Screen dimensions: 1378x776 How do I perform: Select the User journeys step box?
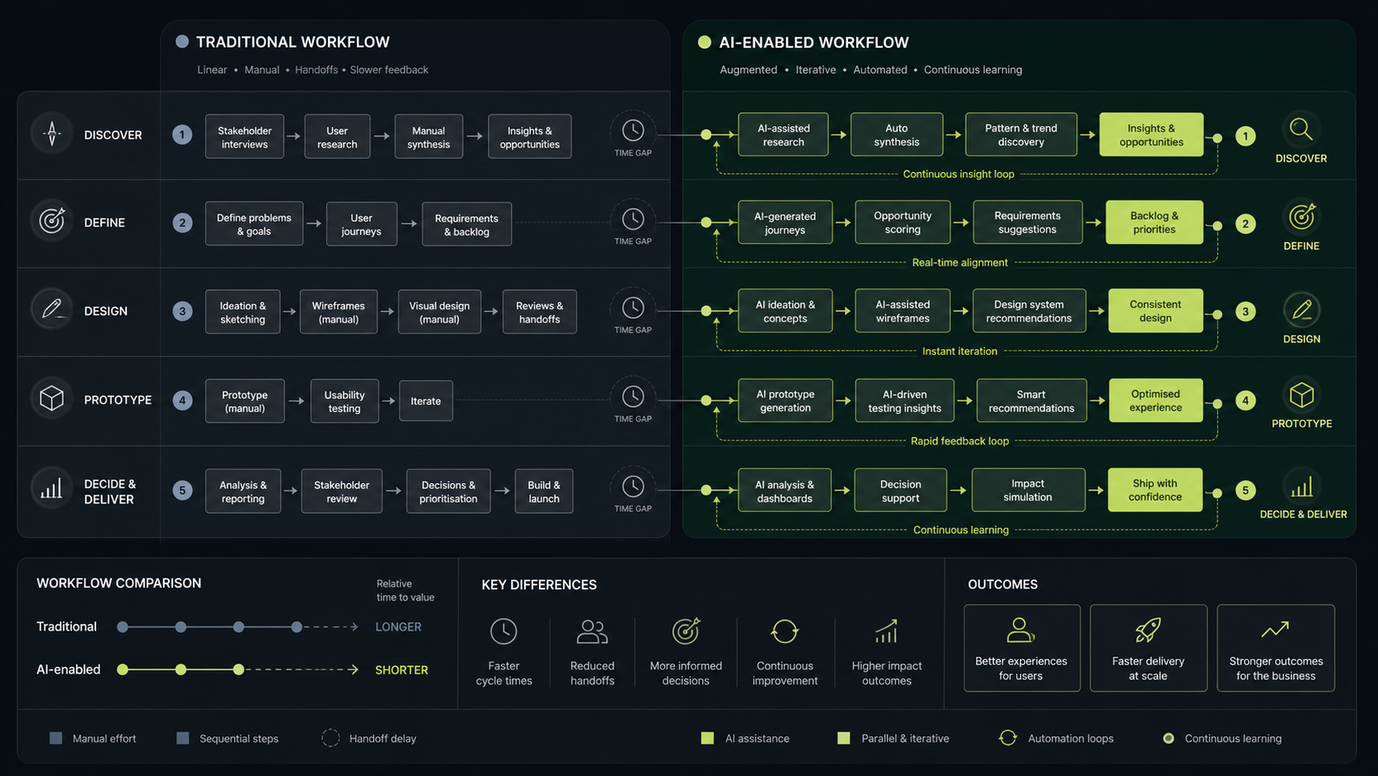pyautogui.click(x=361, y=224)
